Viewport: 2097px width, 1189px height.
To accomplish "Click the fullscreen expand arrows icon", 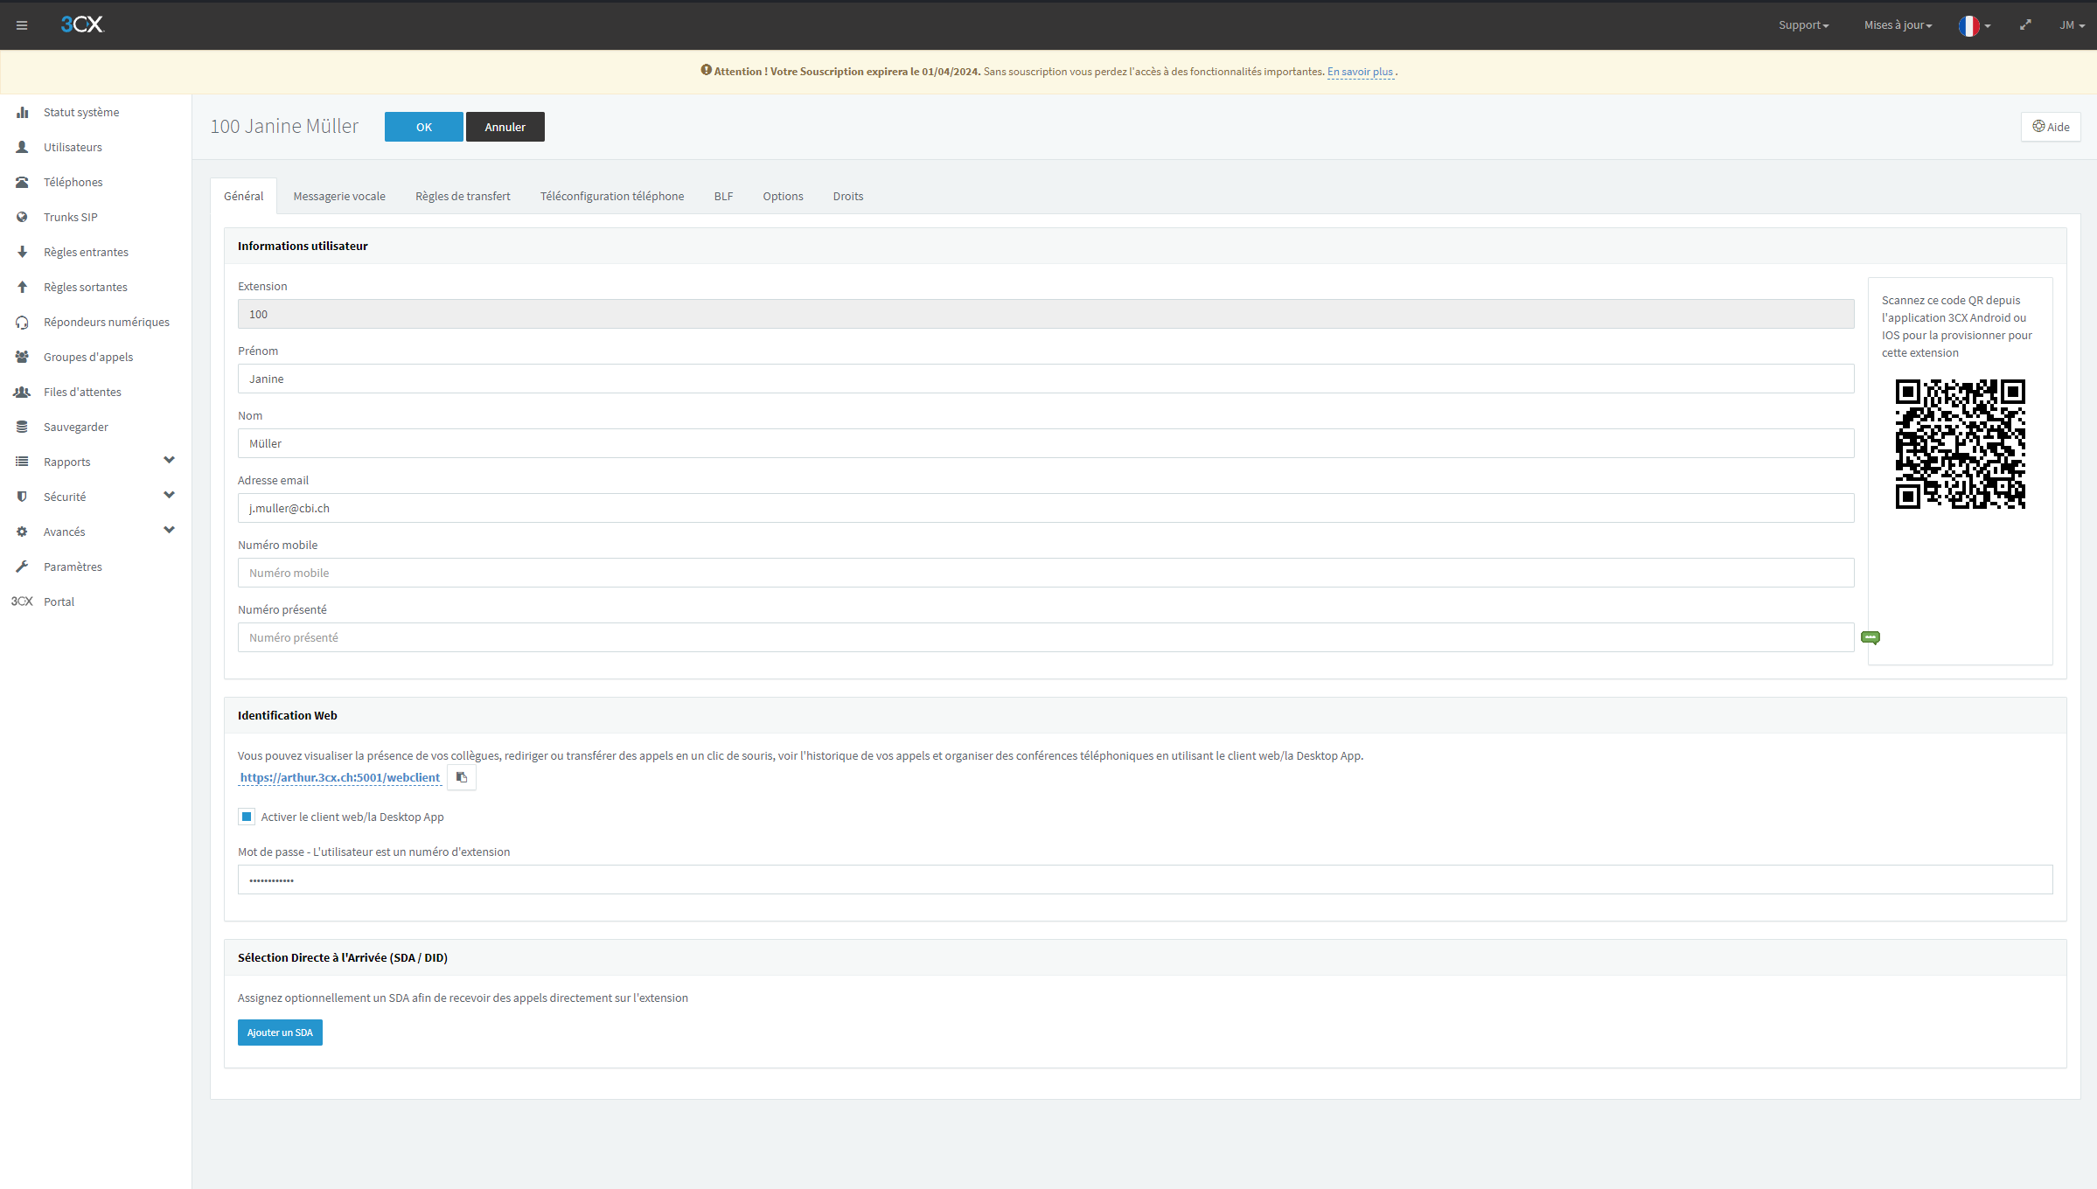I will [x=2025, y=24].
